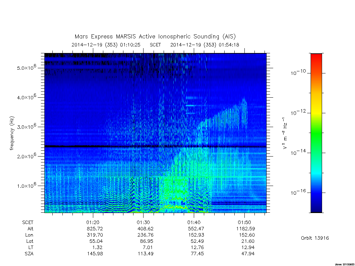Select the 10^-16 color bar label
The image size is (355, 266).
coord(298,192)
